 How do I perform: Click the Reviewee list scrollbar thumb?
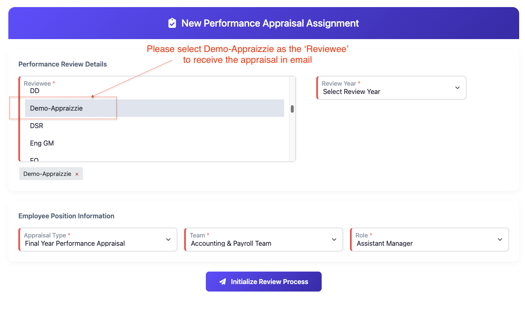(292, 109)
